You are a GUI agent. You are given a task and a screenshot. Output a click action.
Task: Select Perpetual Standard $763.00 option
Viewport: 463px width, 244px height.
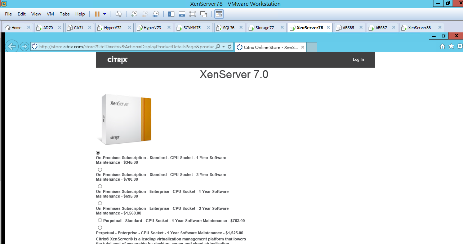[100, 220]
